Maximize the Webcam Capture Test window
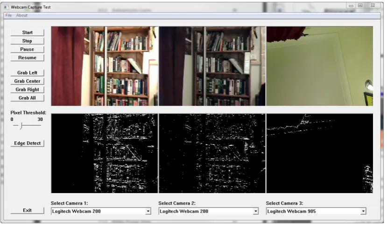 tap(360, 6)
